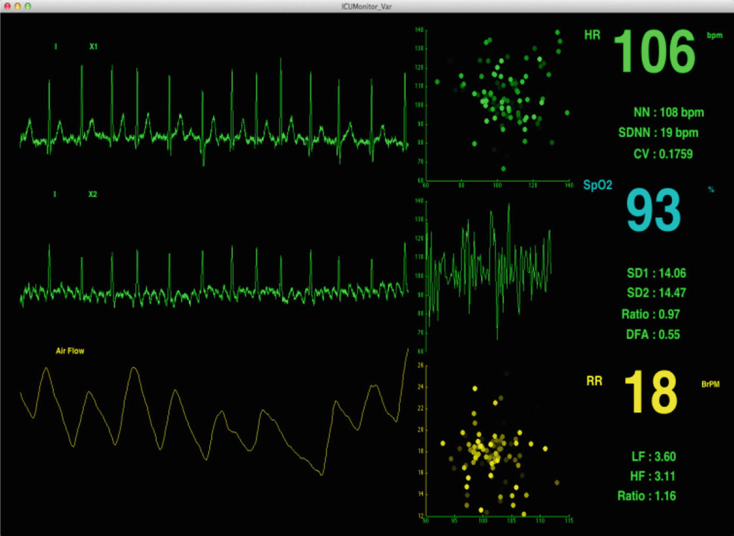Click the yellow respiratory rate value 18
This screenshot has width=734, height=536.
pyautogui.click(x=651, y=393)
